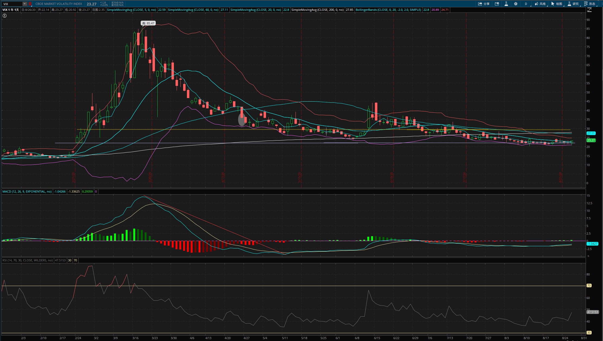
Task: Click the 6/15 date on time axis
Action: [377, 338]
